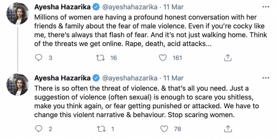Open more options menu on second tweet
Viewport: 277px width, 139px height.
click(266, 78)
